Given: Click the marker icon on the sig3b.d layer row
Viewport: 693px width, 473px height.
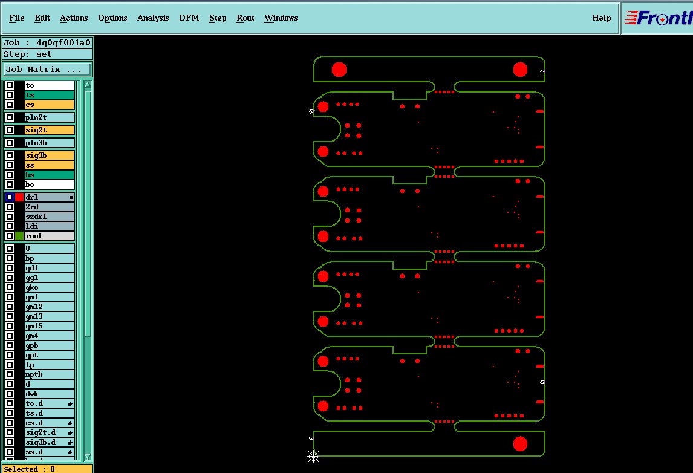Looking at the screenshot, I should 70,443.
